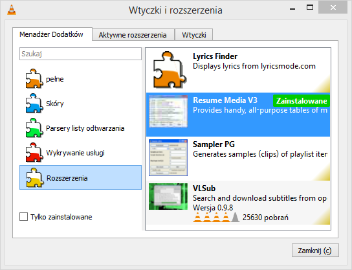Screen dimensions: 352x270
Task: Maximize the Wtyczki i rozszerzenia window
Action: click(x=310, y=7)
